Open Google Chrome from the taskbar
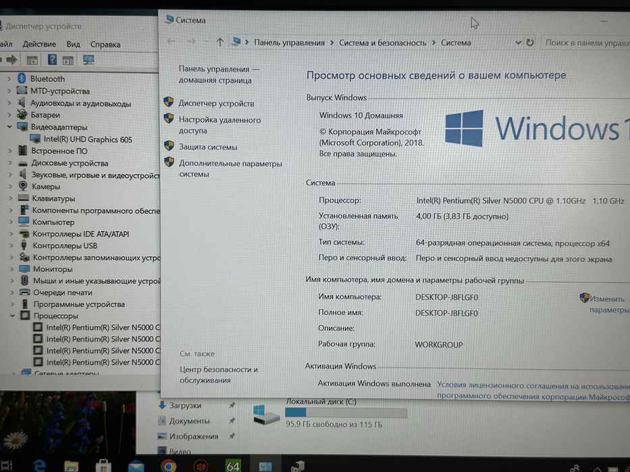 168,465
